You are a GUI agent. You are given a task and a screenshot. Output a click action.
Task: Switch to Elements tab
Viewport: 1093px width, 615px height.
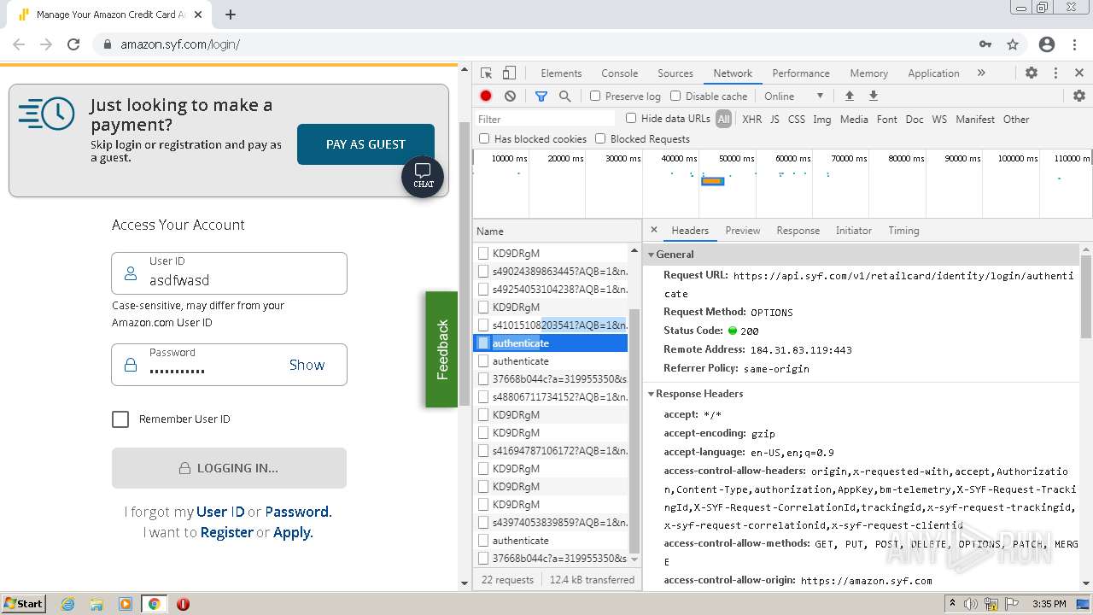pyautogui.click(x=561, y=73)
